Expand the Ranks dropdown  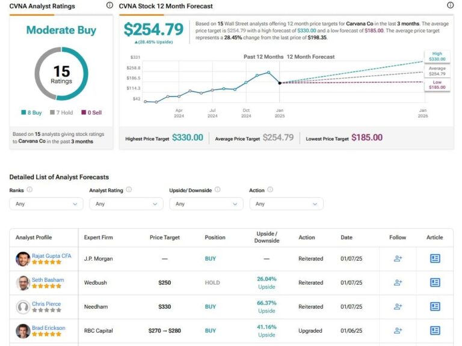(x=46, y=204)
